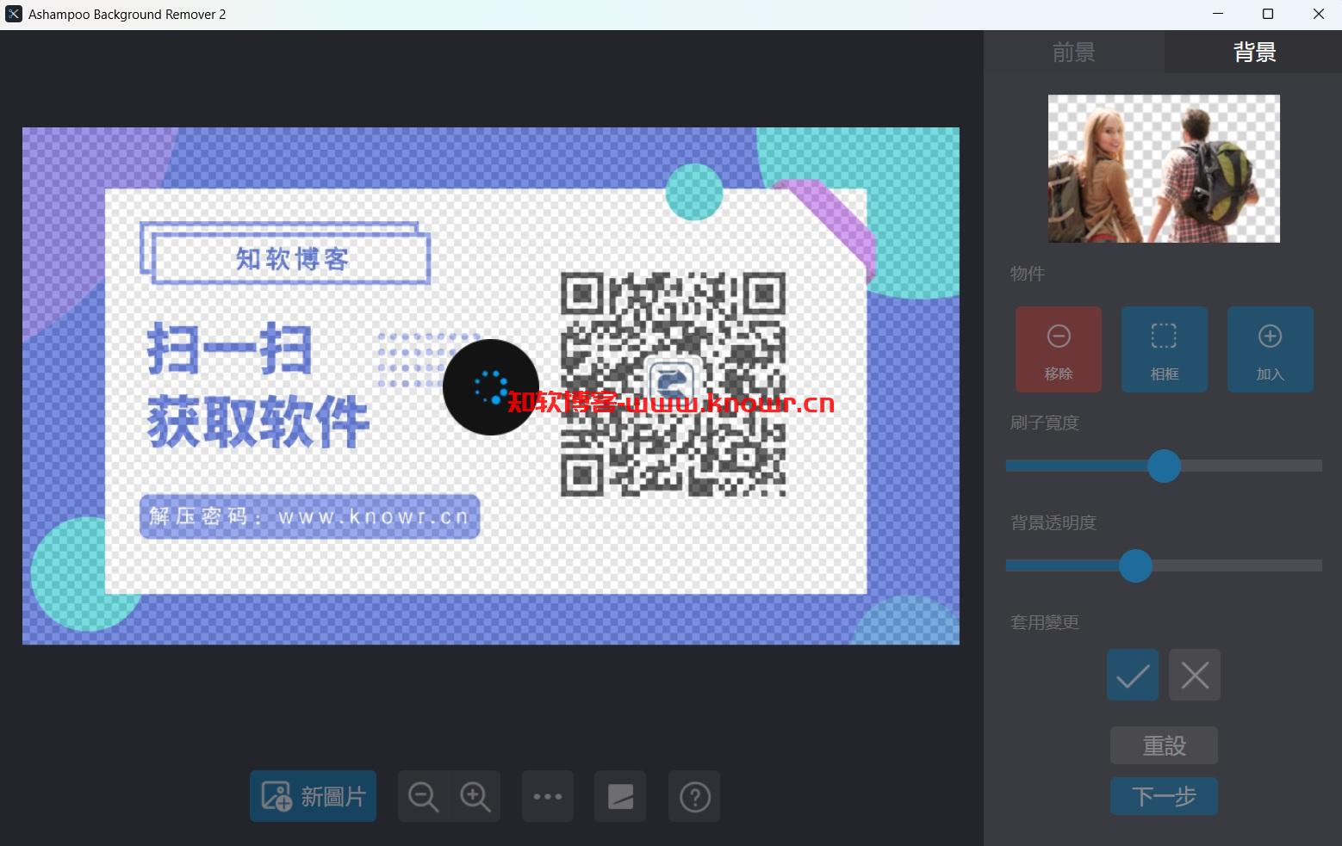Minimize the Ashampoo Background Remover window

click(x=1218, y=14)
